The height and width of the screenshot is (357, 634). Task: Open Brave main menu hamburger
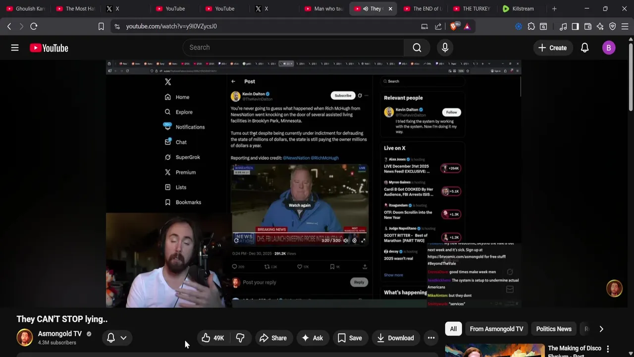pyautogui.click(x=625, y=26)
